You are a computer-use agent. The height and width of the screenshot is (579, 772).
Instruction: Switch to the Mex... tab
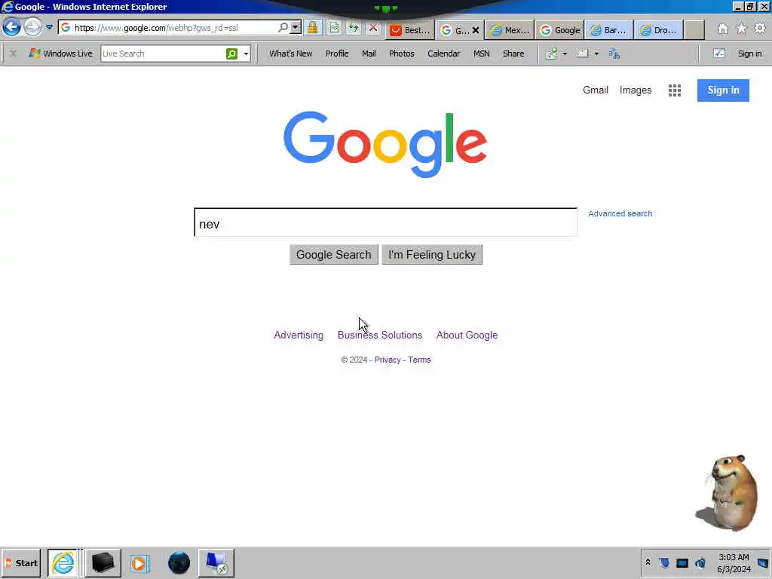pos(510,30)
